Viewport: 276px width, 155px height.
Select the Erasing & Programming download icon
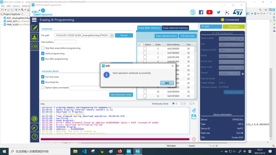(x=35, y=37)
